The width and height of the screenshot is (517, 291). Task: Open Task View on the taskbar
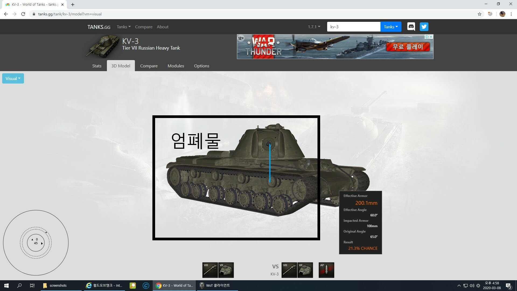32,286
